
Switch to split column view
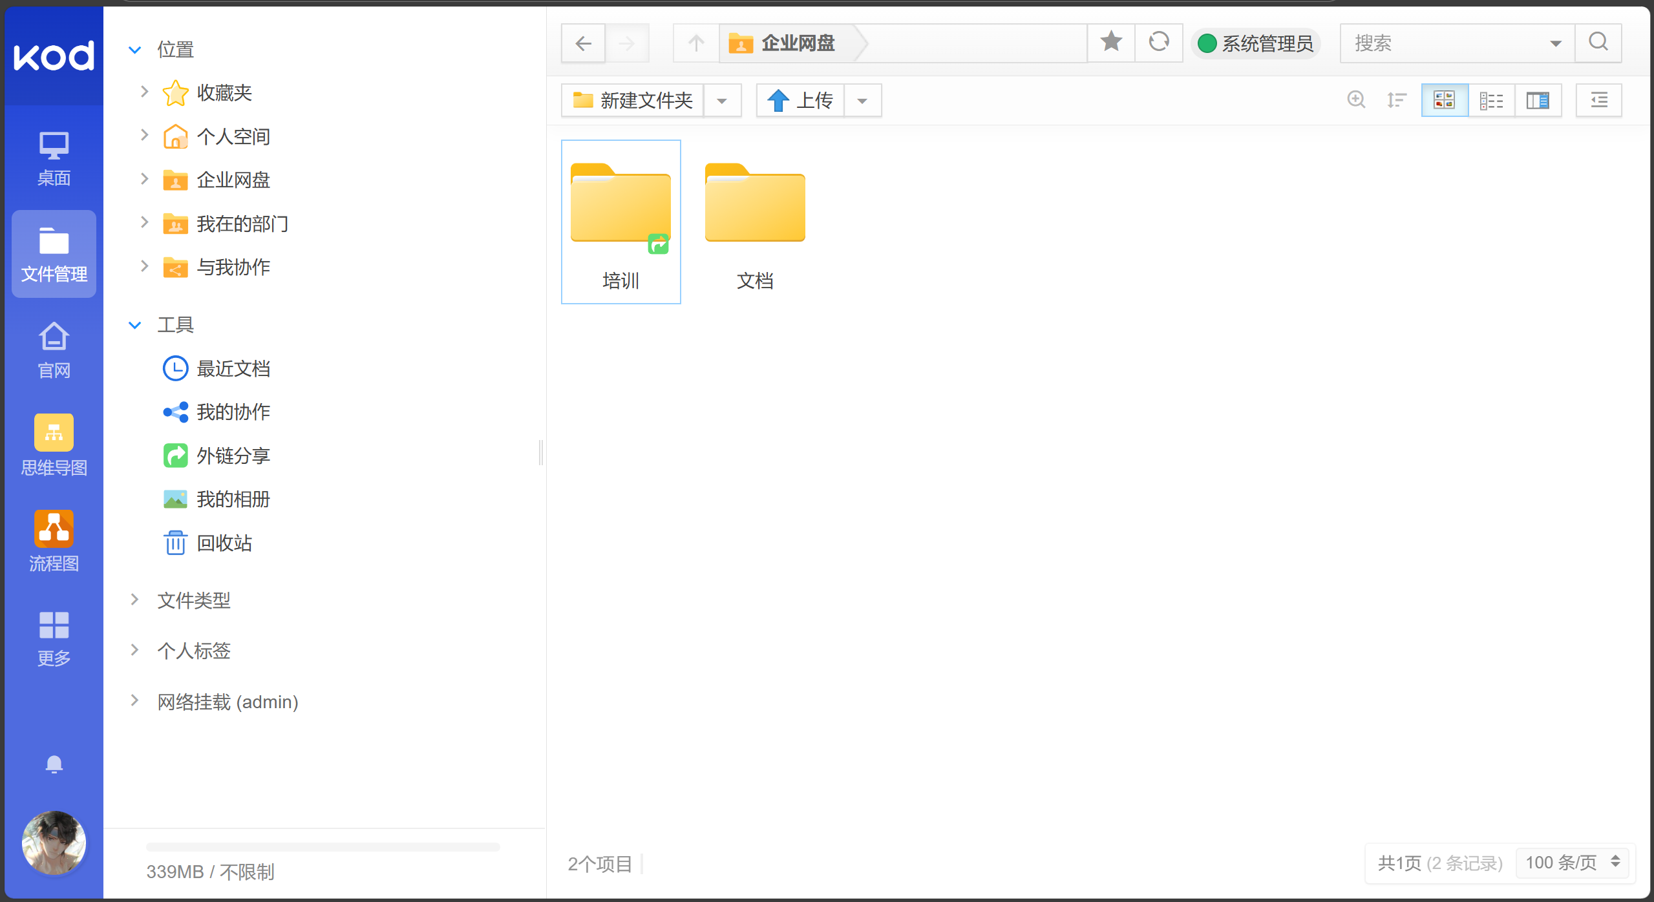1538,100
